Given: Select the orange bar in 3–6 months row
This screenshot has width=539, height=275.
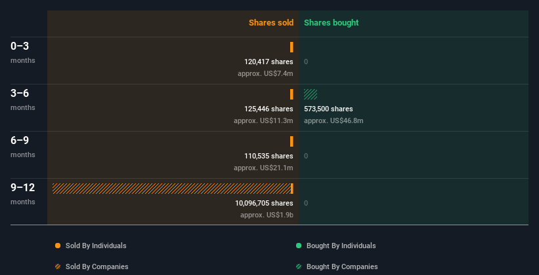Looking at the screenshot, I should (x=291, y=94).
